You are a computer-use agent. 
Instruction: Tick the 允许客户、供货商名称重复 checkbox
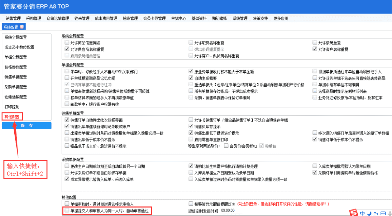pos(191,56)
